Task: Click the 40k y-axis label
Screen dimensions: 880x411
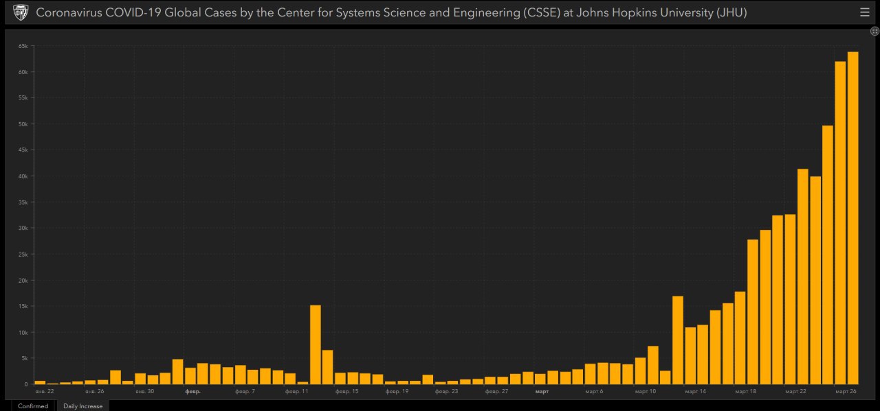Action: [x=23, y=176]
